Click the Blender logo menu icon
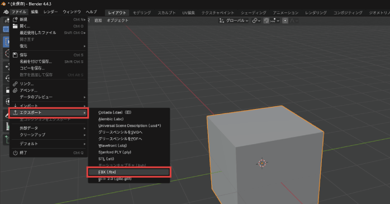The image size is (390, 204). click(x=6, y=12)
